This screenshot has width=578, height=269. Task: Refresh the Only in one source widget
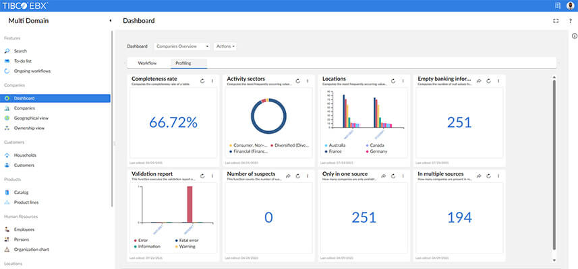point(393,176)
